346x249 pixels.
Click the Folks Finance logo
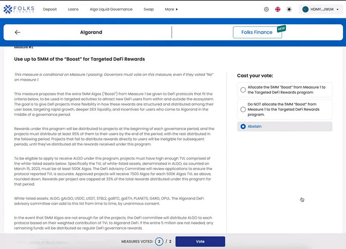tap(19, 9)
